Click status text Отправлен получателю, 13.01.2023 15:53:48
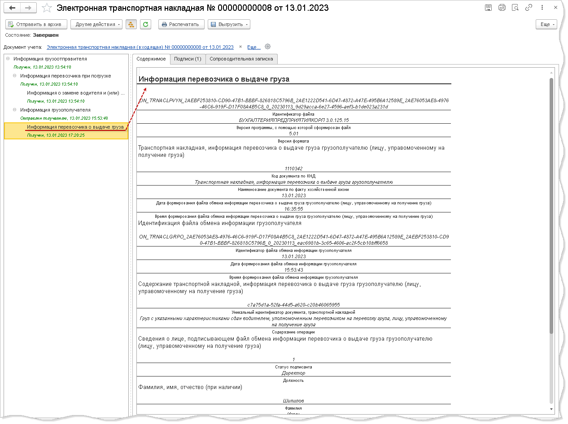This screenshot has height=424, width=568. tap(64, 118)
